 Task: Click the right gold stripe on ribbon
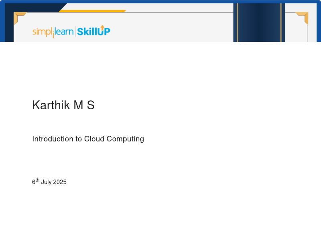(x=281, y=22)
